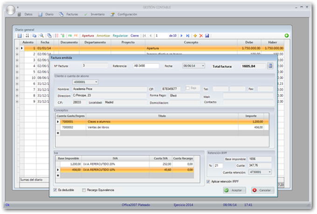The height and width of the screenshot is (214, 317).
Task: Click the green list icon in Diario toolbar
Action: 62,35
